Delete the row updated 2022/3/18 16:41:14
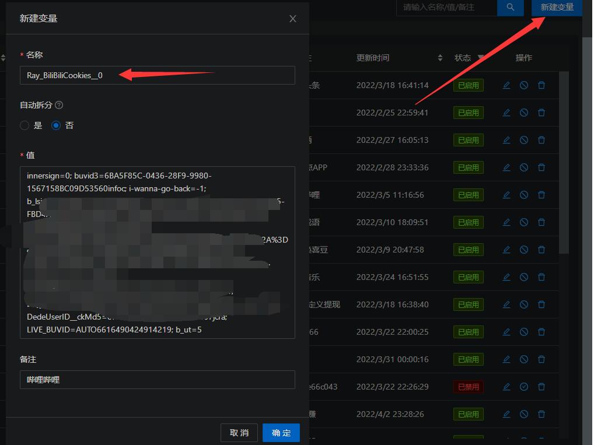The image size is (594, 445). 541,85
